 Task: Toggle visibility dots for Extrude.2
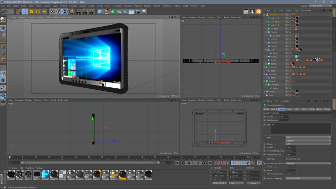click(289, 67)
